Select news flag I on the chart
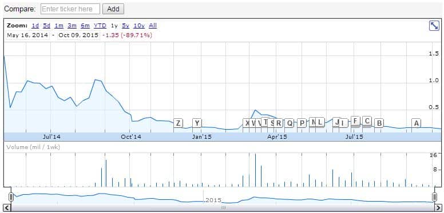Image resolution: width=444 pixels, height=213 pixels. tap(343, 123)
